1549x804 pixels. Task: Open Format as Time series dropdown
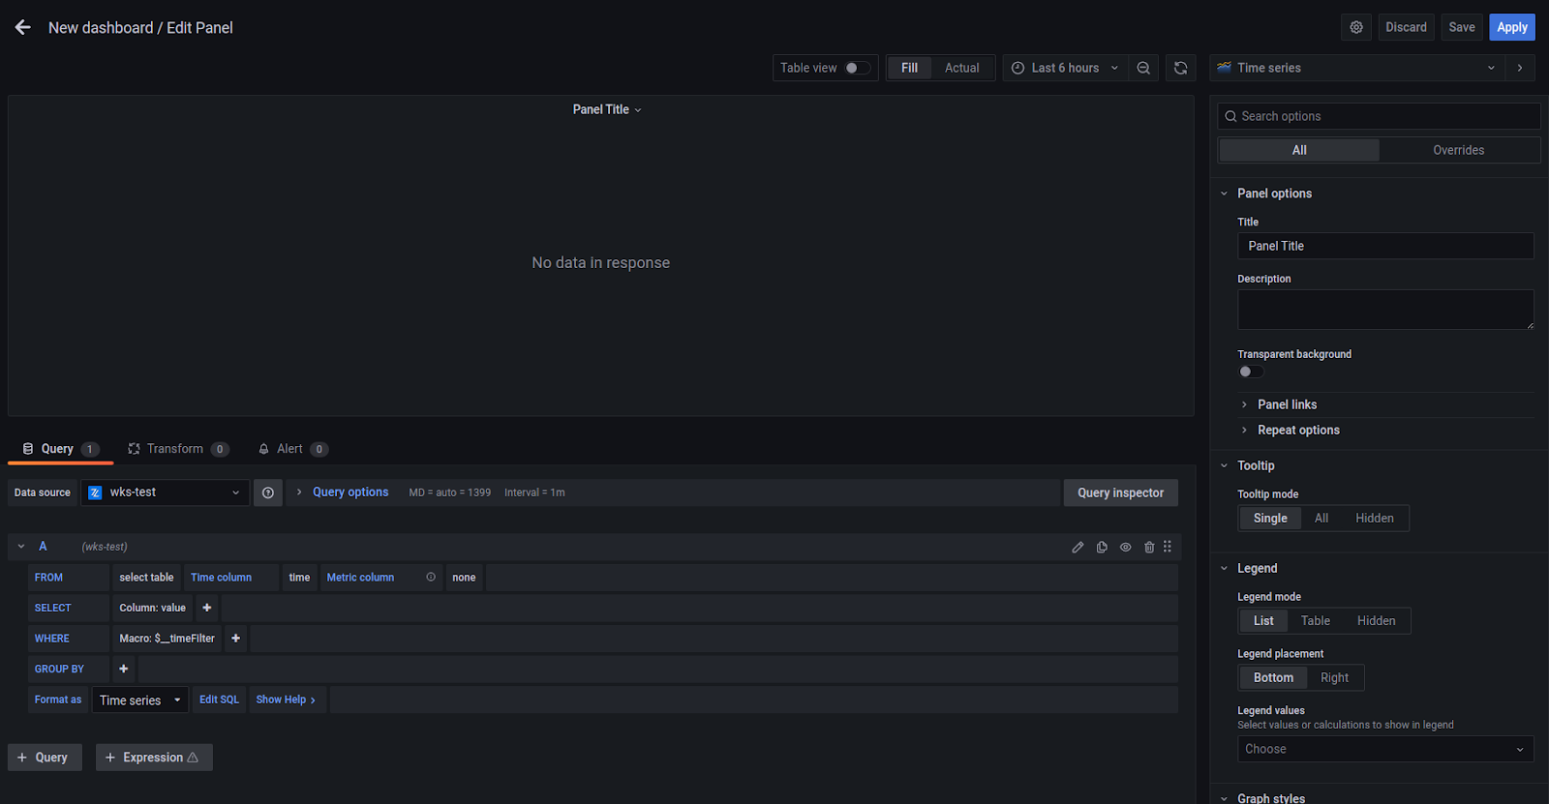click(140, 700)
